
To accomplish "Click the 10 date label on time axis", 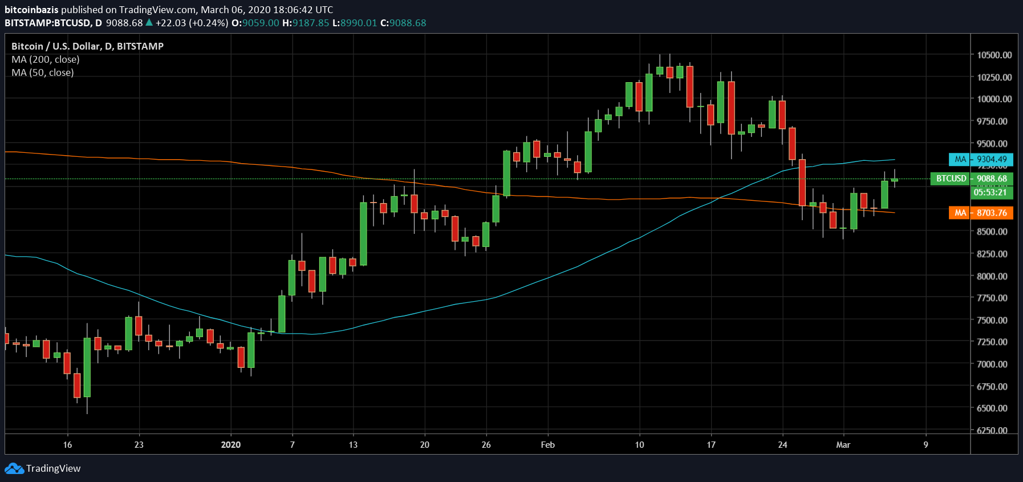I will [x=640, y=445].
